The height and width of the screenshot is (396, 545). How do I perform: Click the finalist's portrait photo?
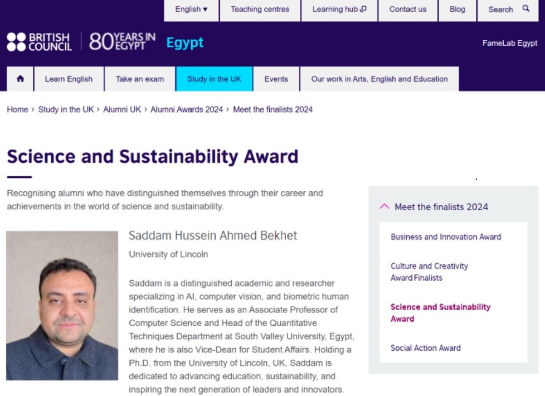coord(62,305)
